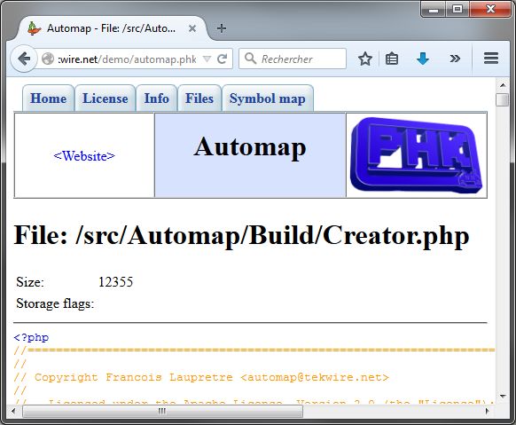Image resolution: width=516 pixels, height=425 pixels.
Task: Open the Info tab
Action: 157,98
